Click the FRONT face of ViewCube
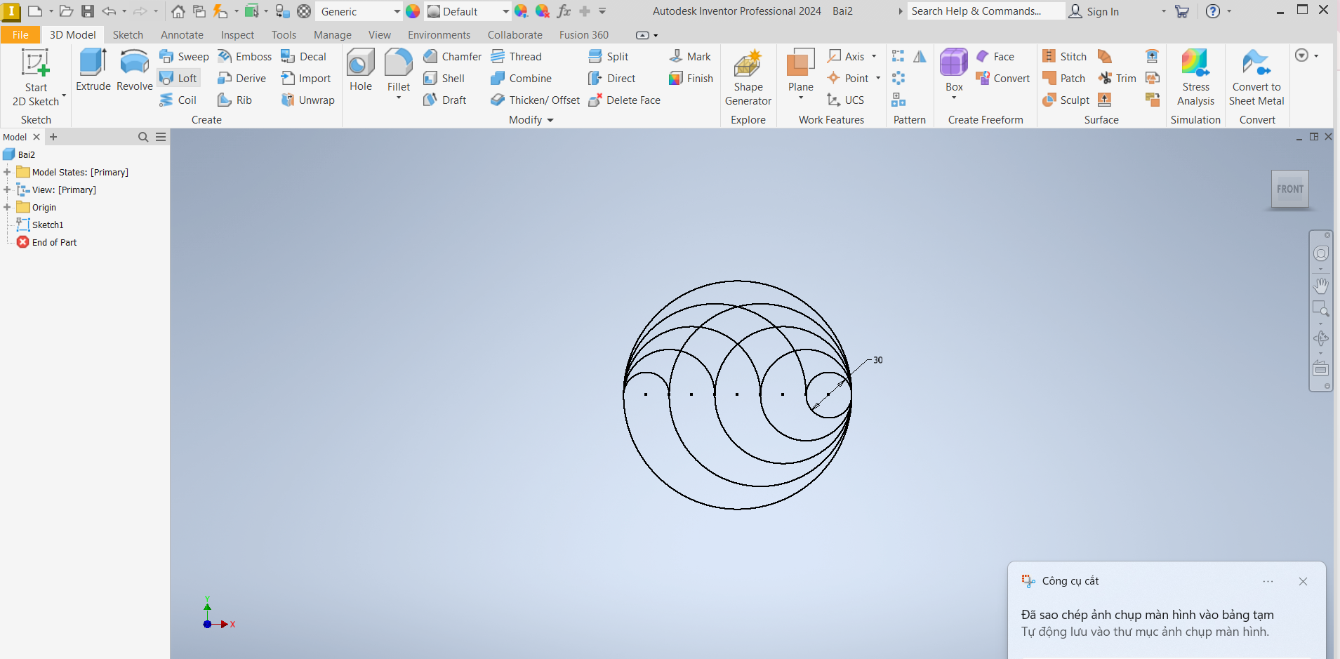Viewport: 1340px width, 659px height. tap(1289, 189)
